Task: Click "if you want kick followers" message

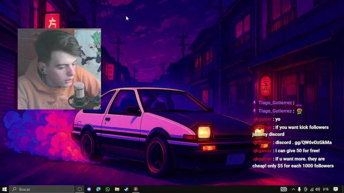Action: (291, 131)
